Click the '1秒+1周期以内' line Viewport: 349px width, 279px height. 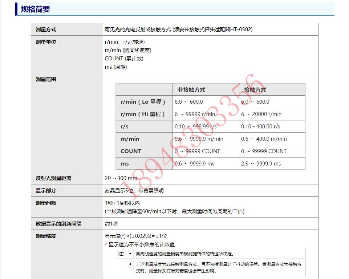pyautogui.click(x=122, y=203)
